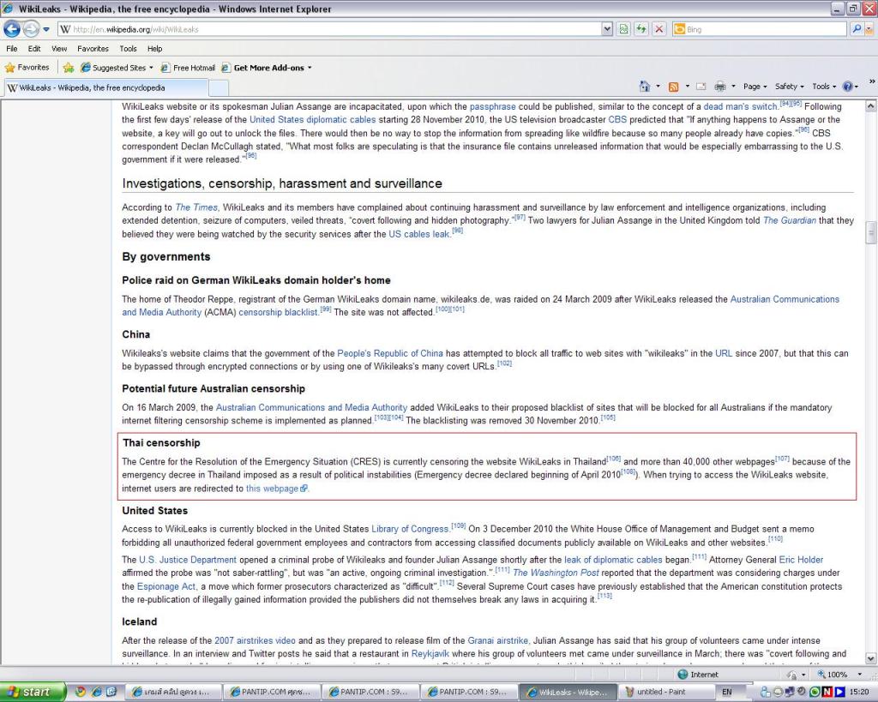Open Suggested Sites dropdown
Screen dimensions: 878x702
click(x=117, y=68)
